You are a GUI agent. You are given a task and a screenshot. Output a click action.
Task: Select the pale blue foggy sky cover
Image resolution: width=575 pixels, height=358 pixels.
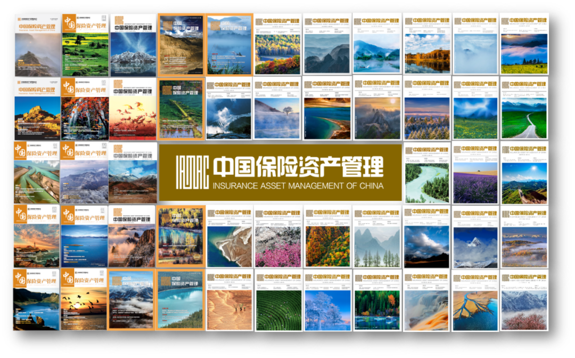click(x=475, y=44)
